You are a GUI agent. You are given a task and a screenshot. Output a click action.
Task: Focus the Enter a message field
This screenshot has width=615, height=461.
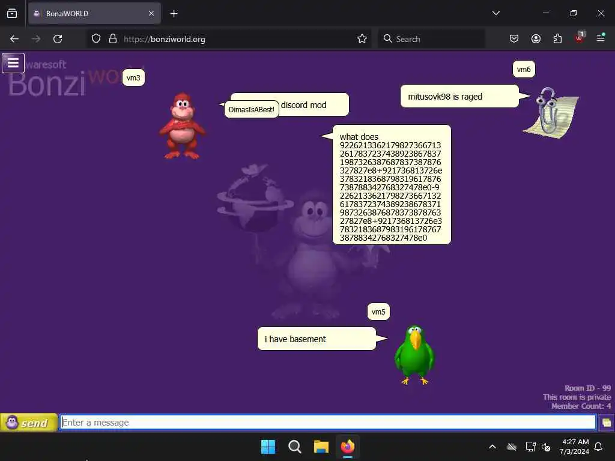[x=328, y=422]
